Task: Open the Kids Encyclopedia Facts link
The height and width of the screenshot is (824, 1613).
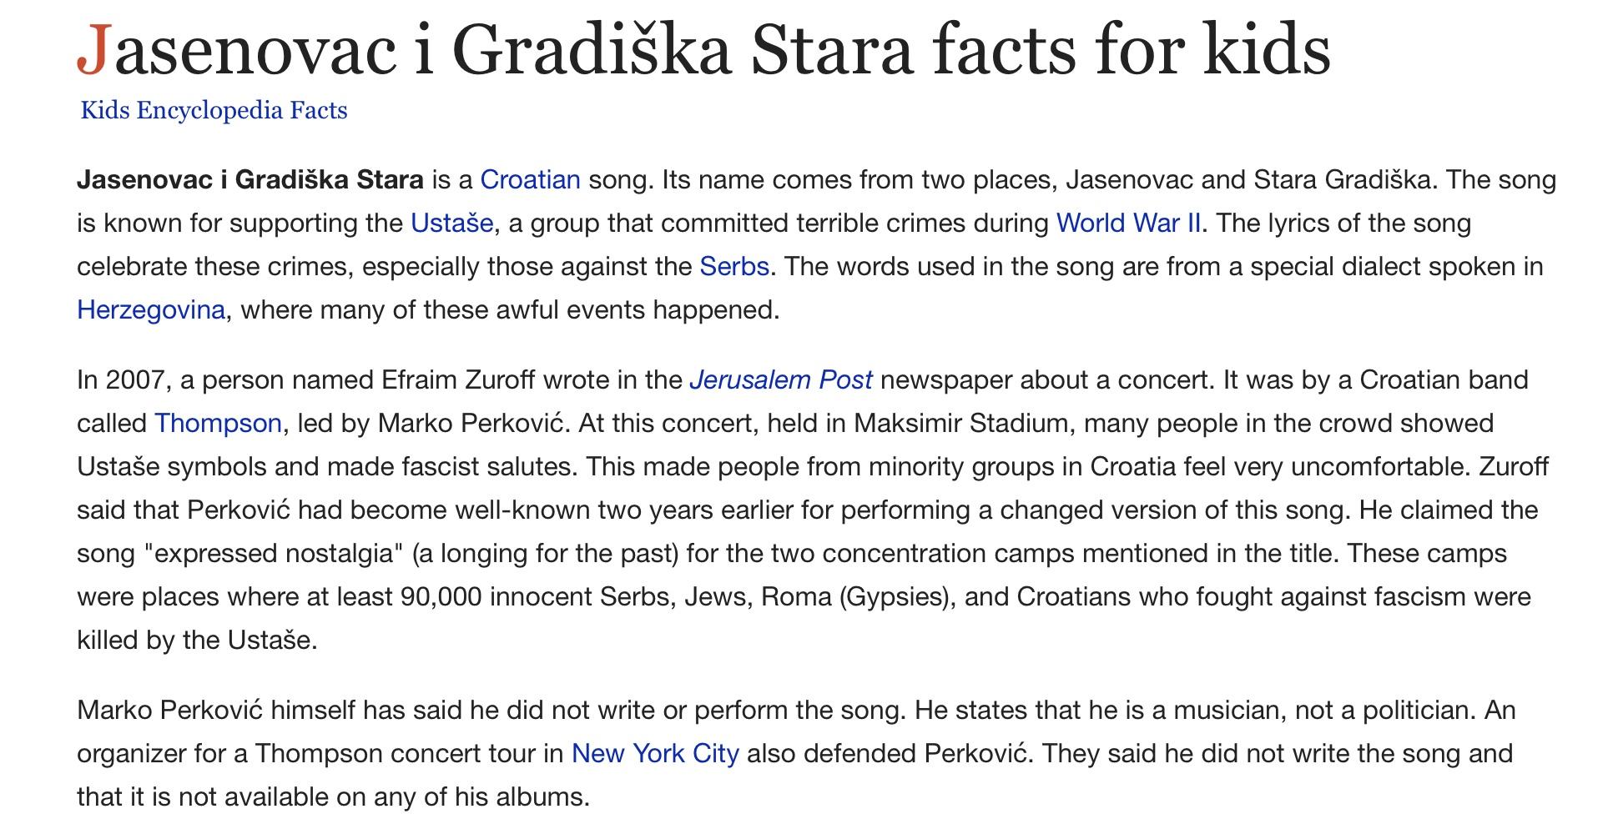Action: click(214, 111)
